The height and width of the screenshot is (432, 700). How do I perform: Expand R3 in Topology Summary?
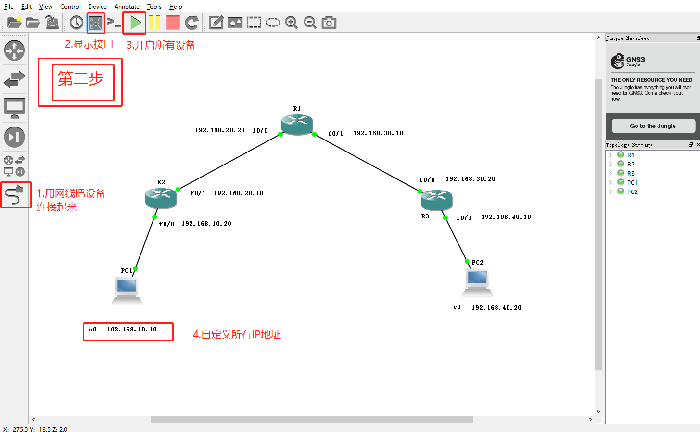[611, 173]
